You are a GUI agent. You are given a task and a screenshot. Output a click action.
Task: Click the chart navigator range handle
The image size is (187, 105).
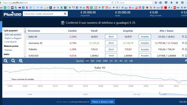point(159,93)
